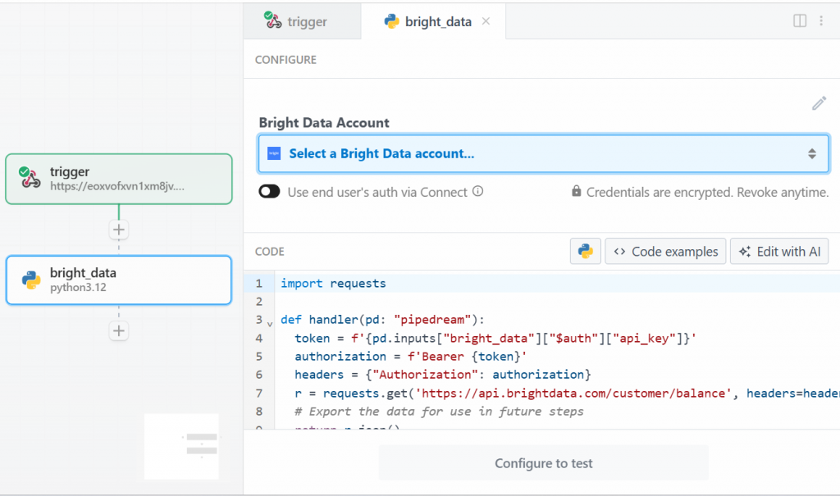Open the split view layout icon
840x496 pixels.
tap(799, 20)
